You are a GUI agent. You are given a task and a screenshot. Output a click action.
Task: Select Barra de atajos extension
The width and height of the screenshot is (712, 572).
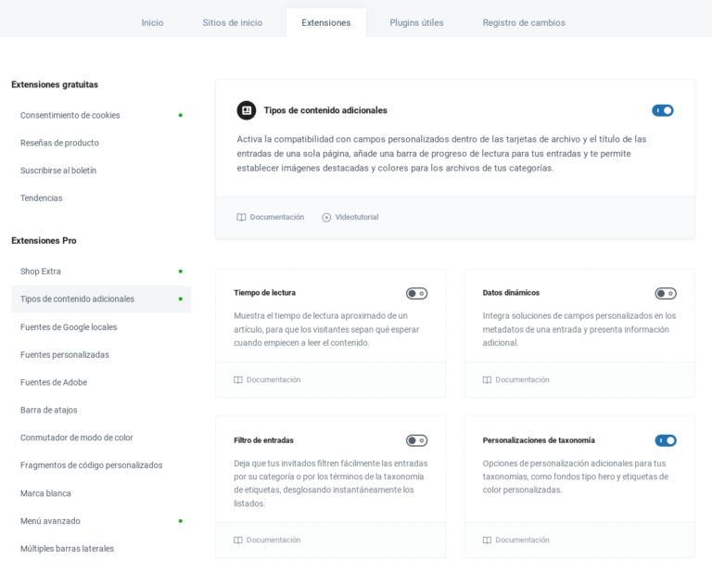(x=101, y=411)
